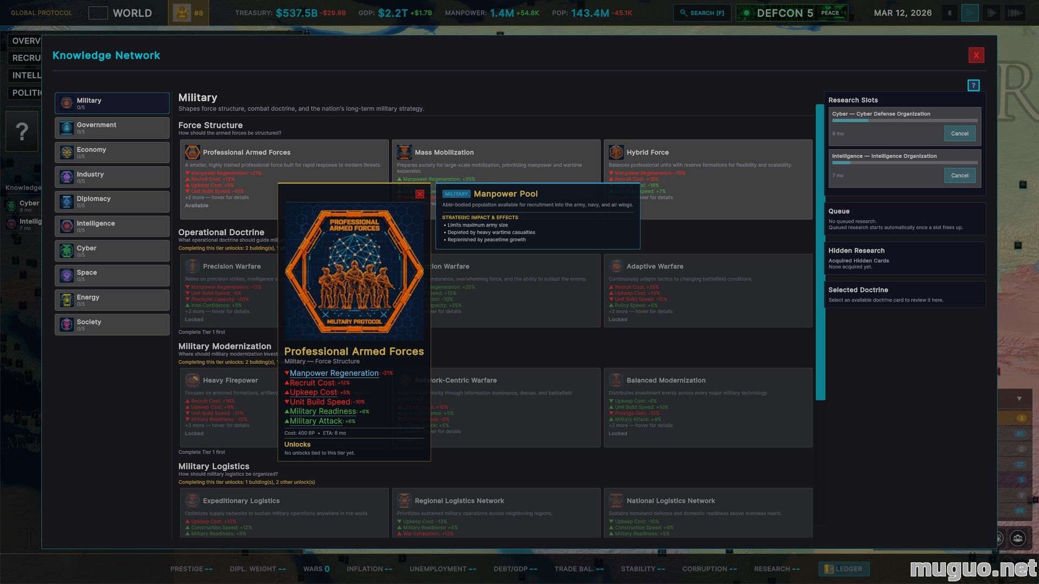Select the Adaptive Warfare doctrine card

point(708,291)
